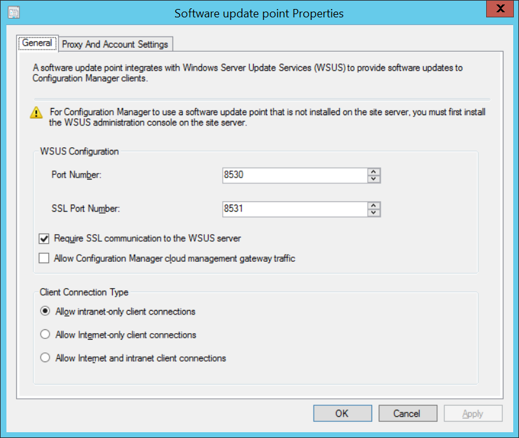Click the dialog window icon in title bar

(x=14, y=13)
